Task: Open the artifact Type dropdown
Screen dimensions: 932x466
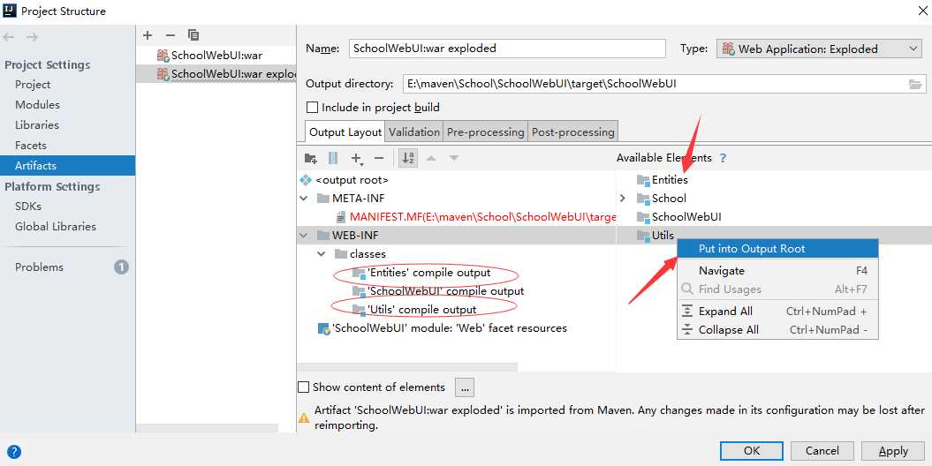Action: 820,49
